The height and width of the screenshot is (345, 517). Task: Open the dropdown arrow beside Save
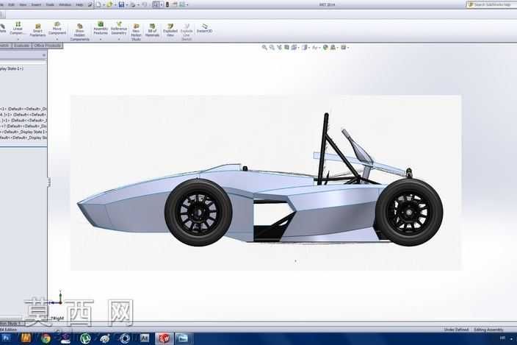(126, 5)
